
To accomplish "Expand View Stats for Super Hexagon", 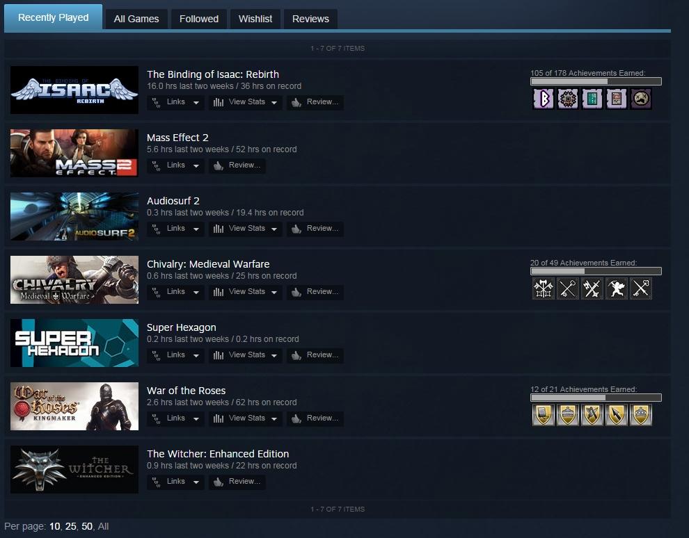I will pos(245,355).
